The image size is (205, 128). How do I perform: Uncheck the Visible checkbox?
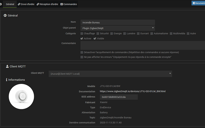pos(95,39)
